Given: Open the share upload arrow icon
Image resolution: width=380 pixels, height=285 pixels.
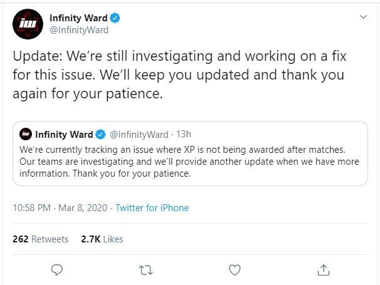Looking at the screenshot, I should click(x=324, y=270).
